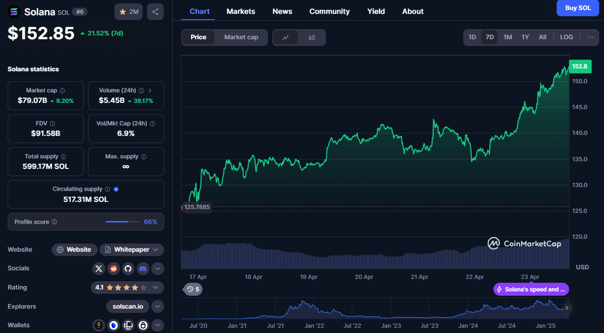Click the #6 rank badge

79,11
